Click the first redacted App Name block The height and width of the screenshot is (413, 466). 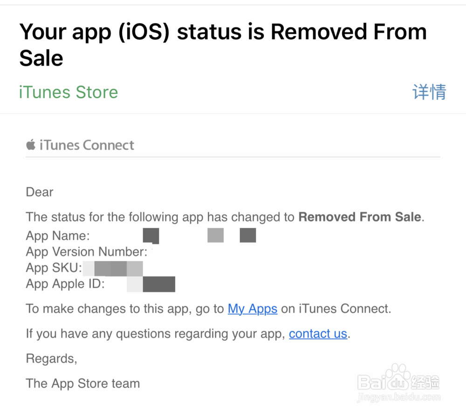[151, 236]
